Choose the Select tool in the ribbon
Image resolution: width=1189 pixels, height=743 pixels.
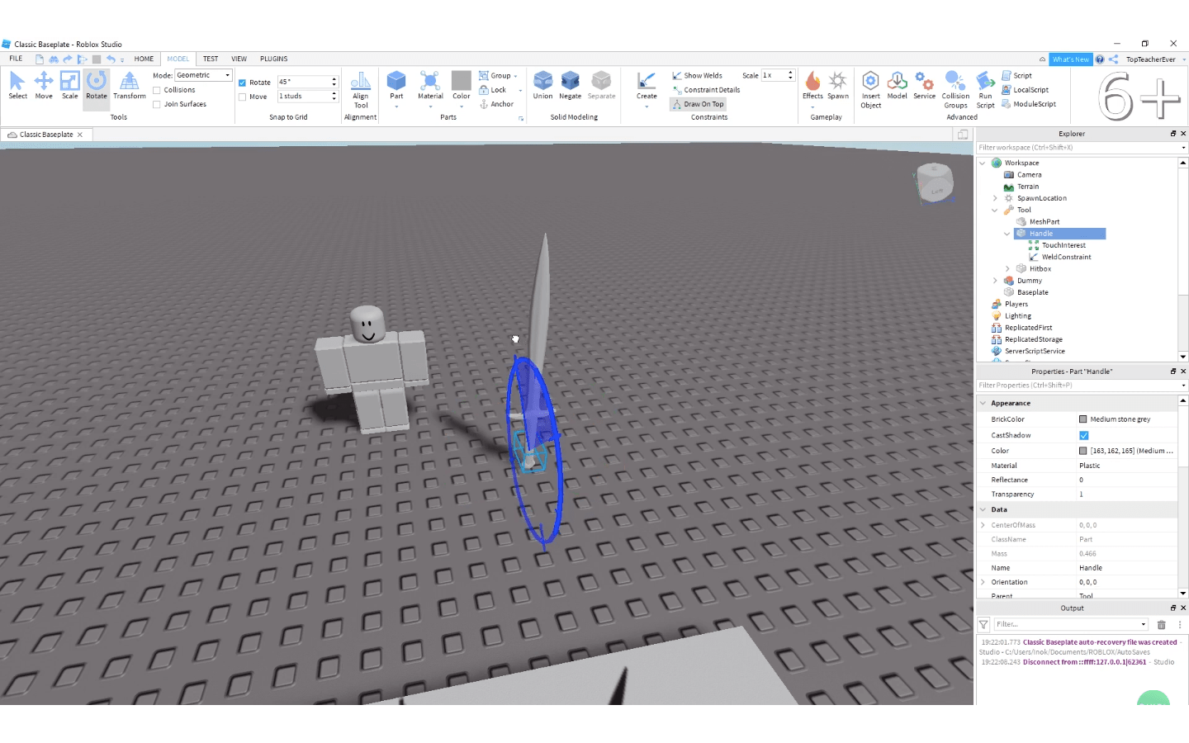point(17,86)
